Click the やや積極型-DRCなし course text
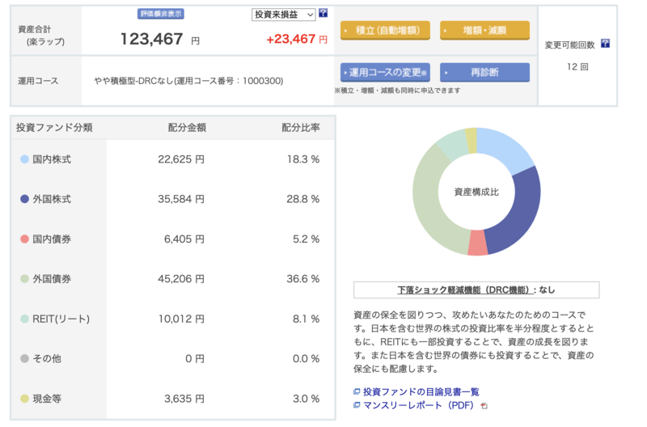This screenshot has width=647, height=427. (188, 81)
